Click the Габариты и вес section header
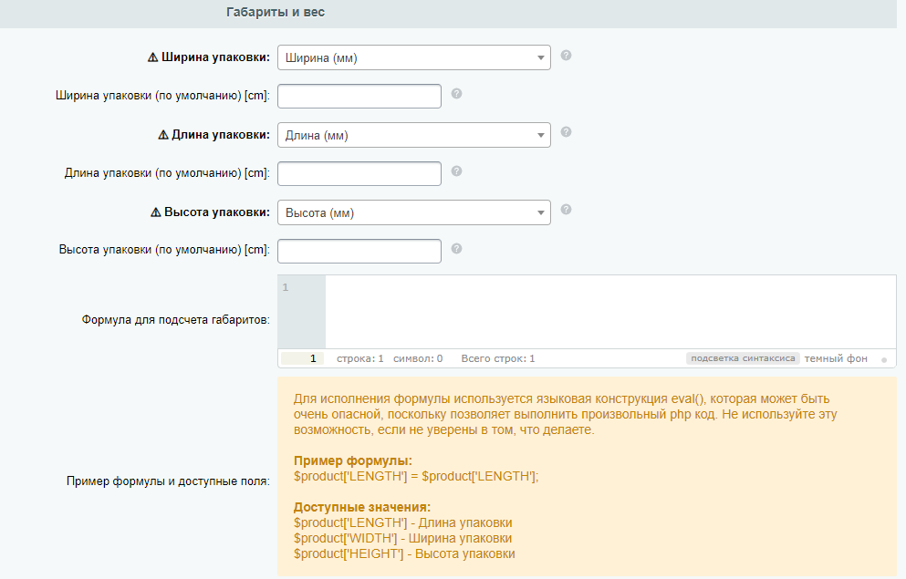906x579 pixels. point(275,12)
